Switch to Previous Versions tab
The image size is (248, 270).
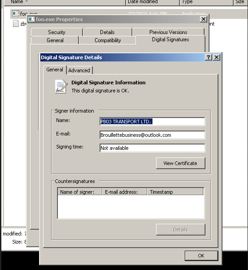point(168,32)
